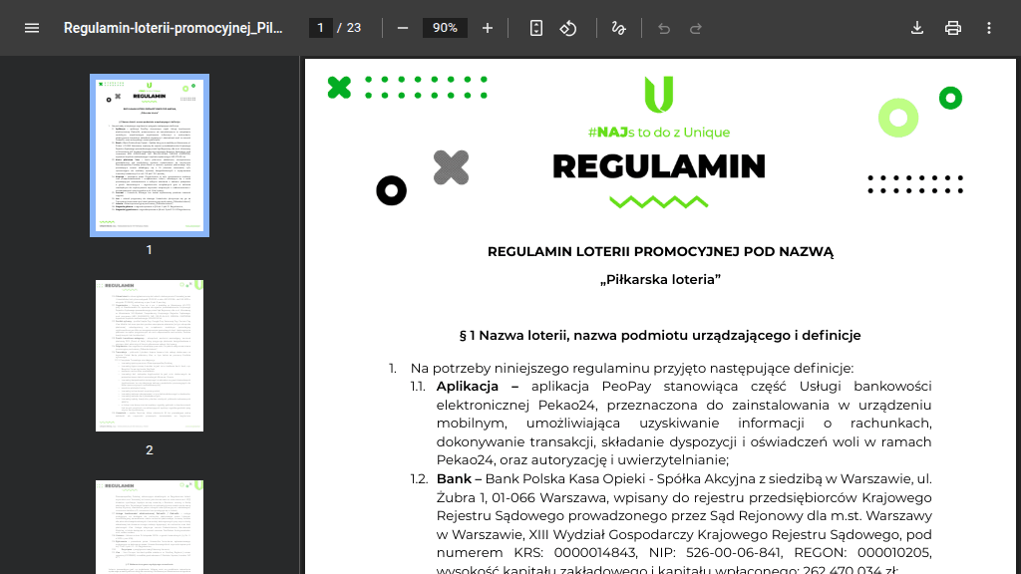
Task: Activate the draw annotation tool
Action: point(618,28)
